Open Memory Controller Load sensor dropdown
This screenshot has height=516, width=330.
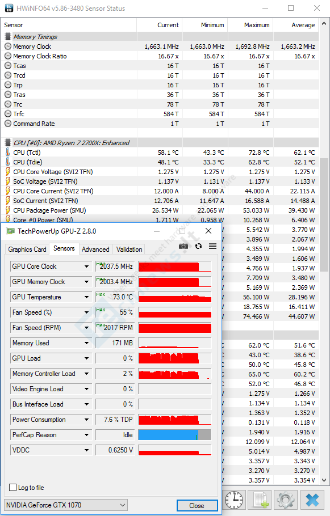[x=86, y=374]
